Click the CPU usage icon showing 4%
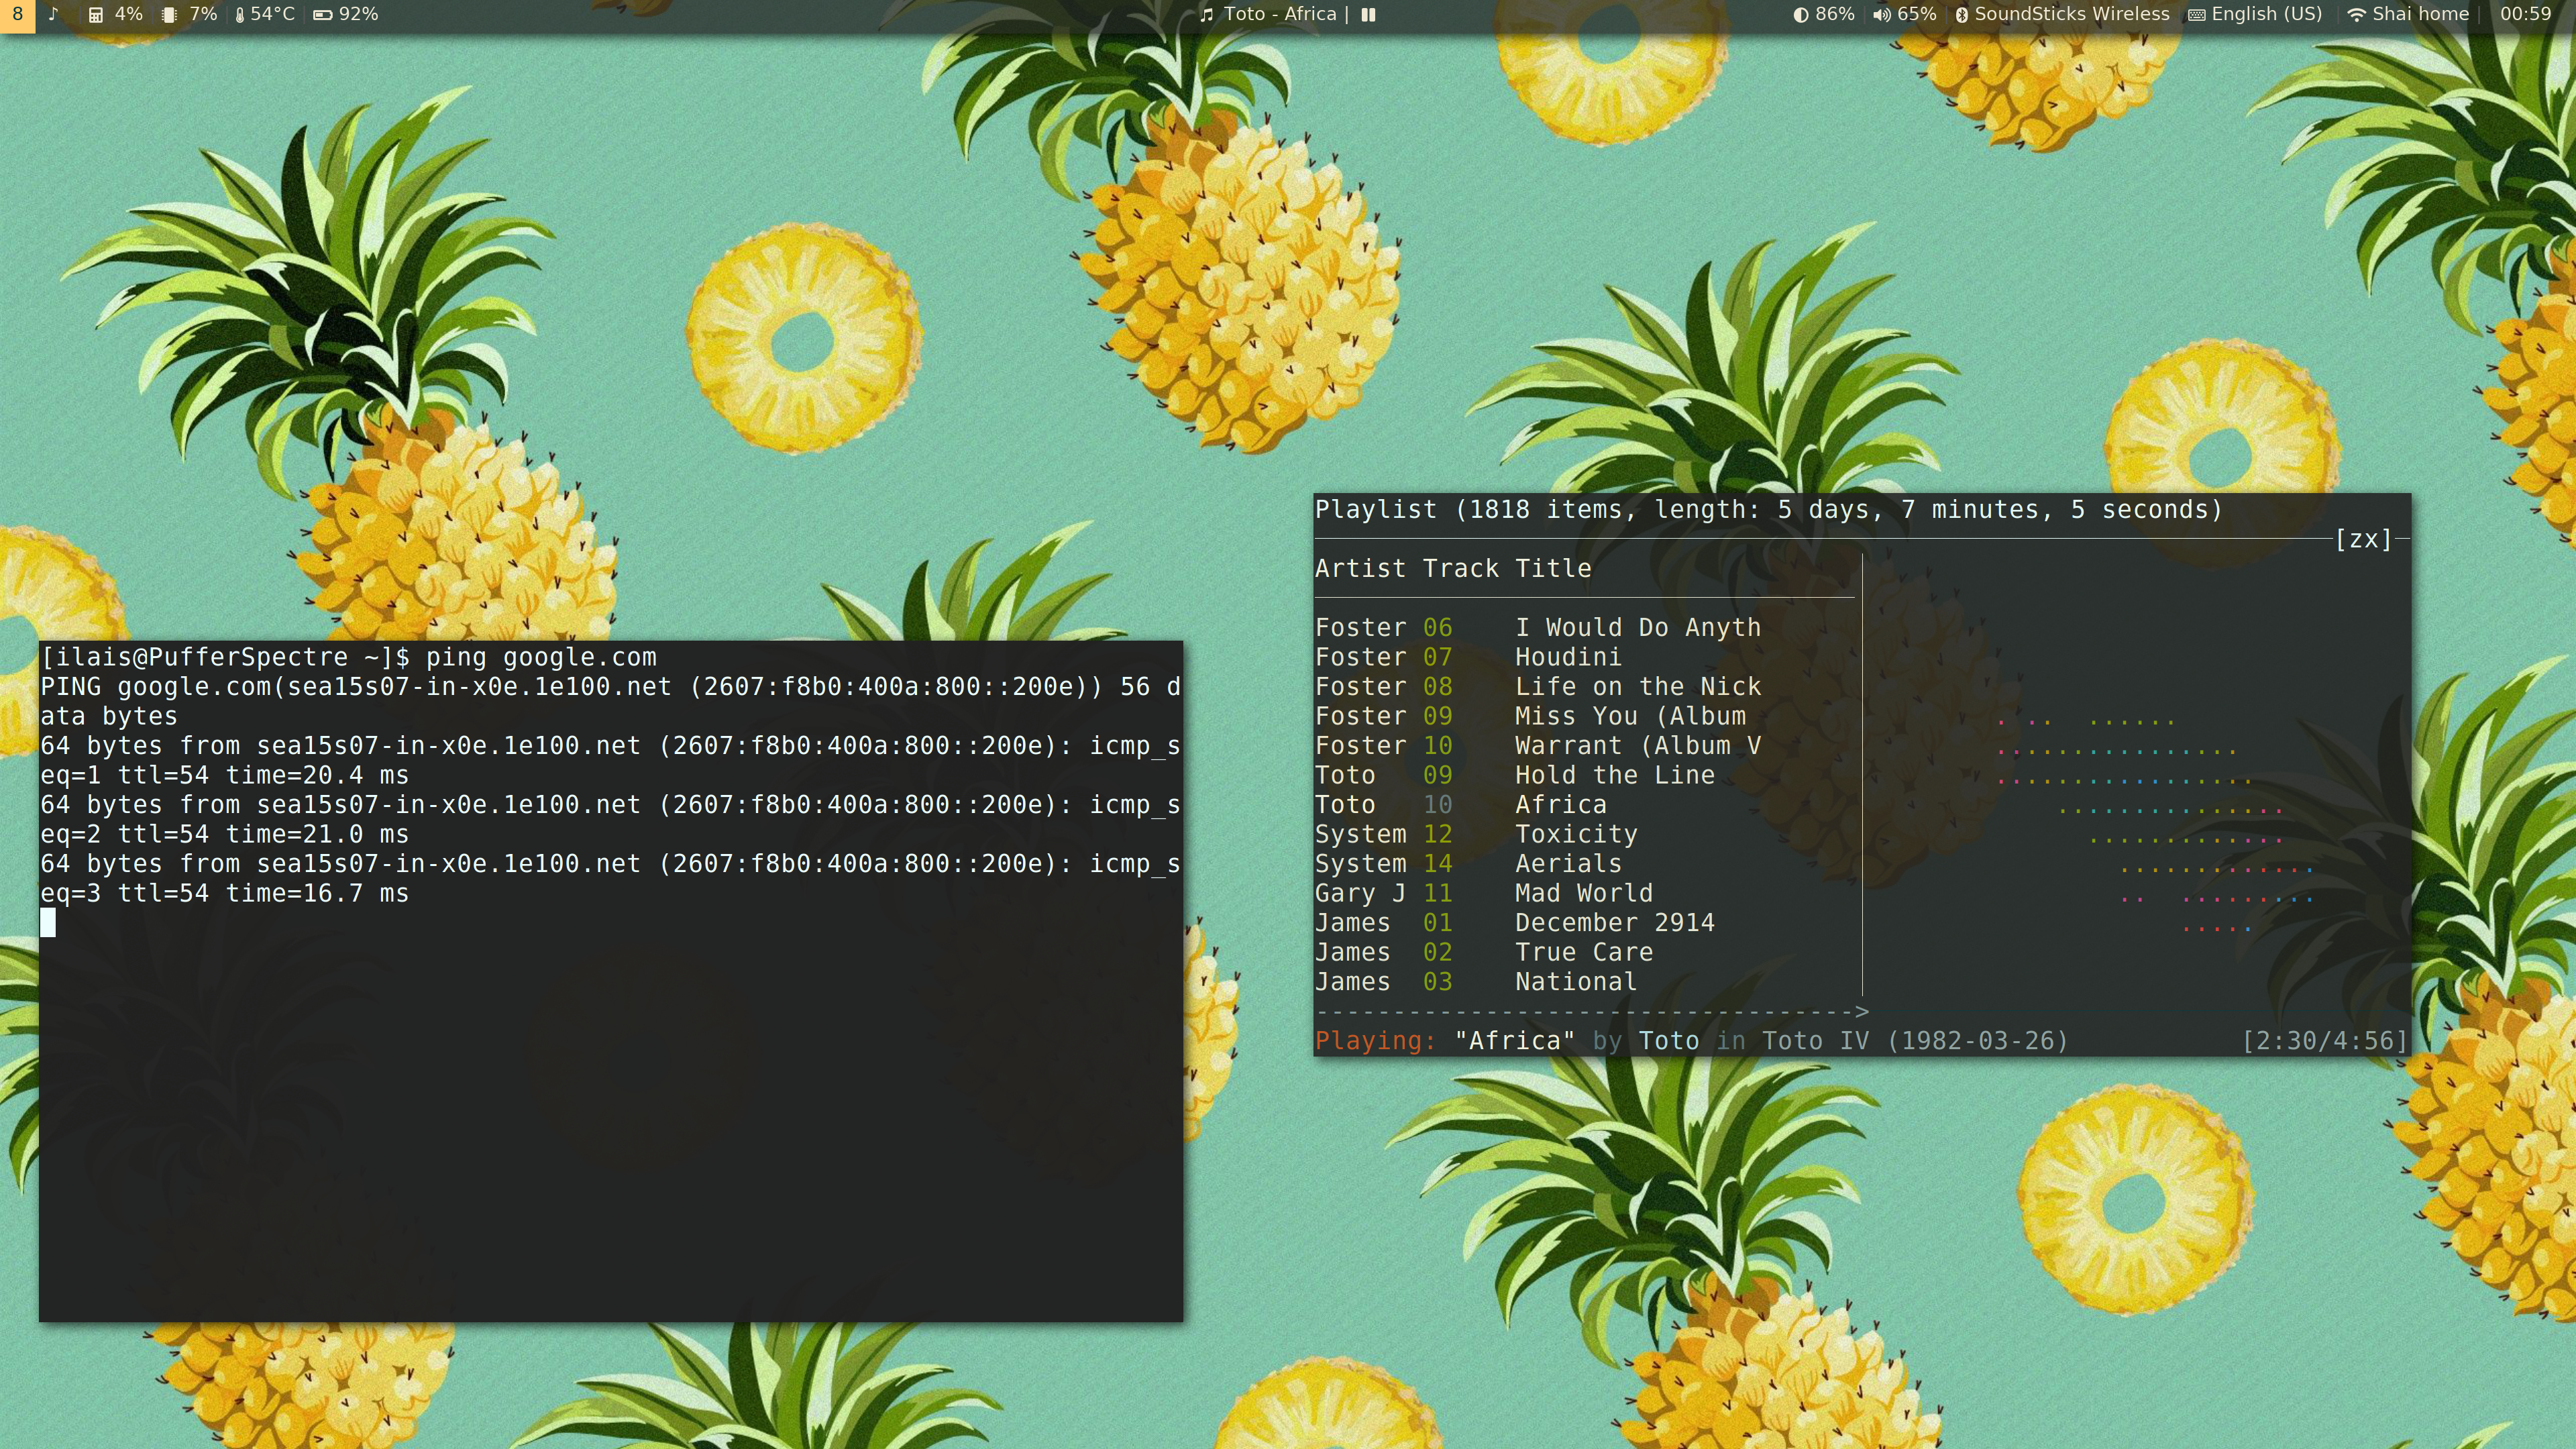 (96, 15)
